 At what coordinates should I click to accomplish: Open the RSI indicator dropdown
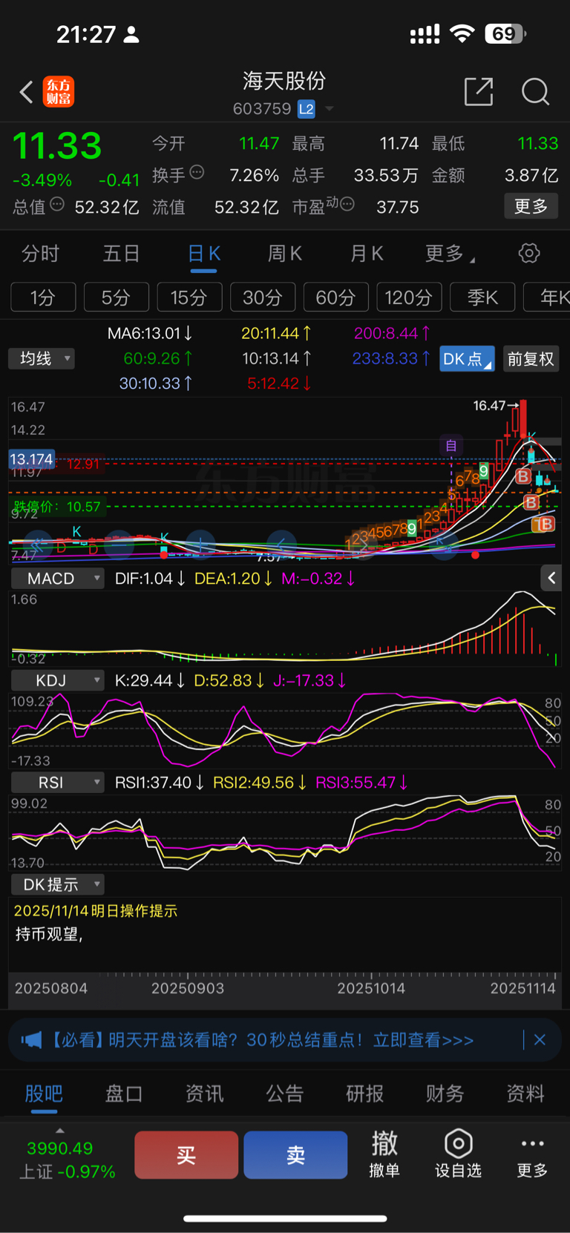coord(57,783)
